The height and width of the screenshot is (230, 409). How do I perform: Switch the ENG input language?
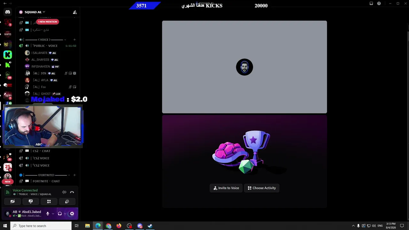click(380, 226)
